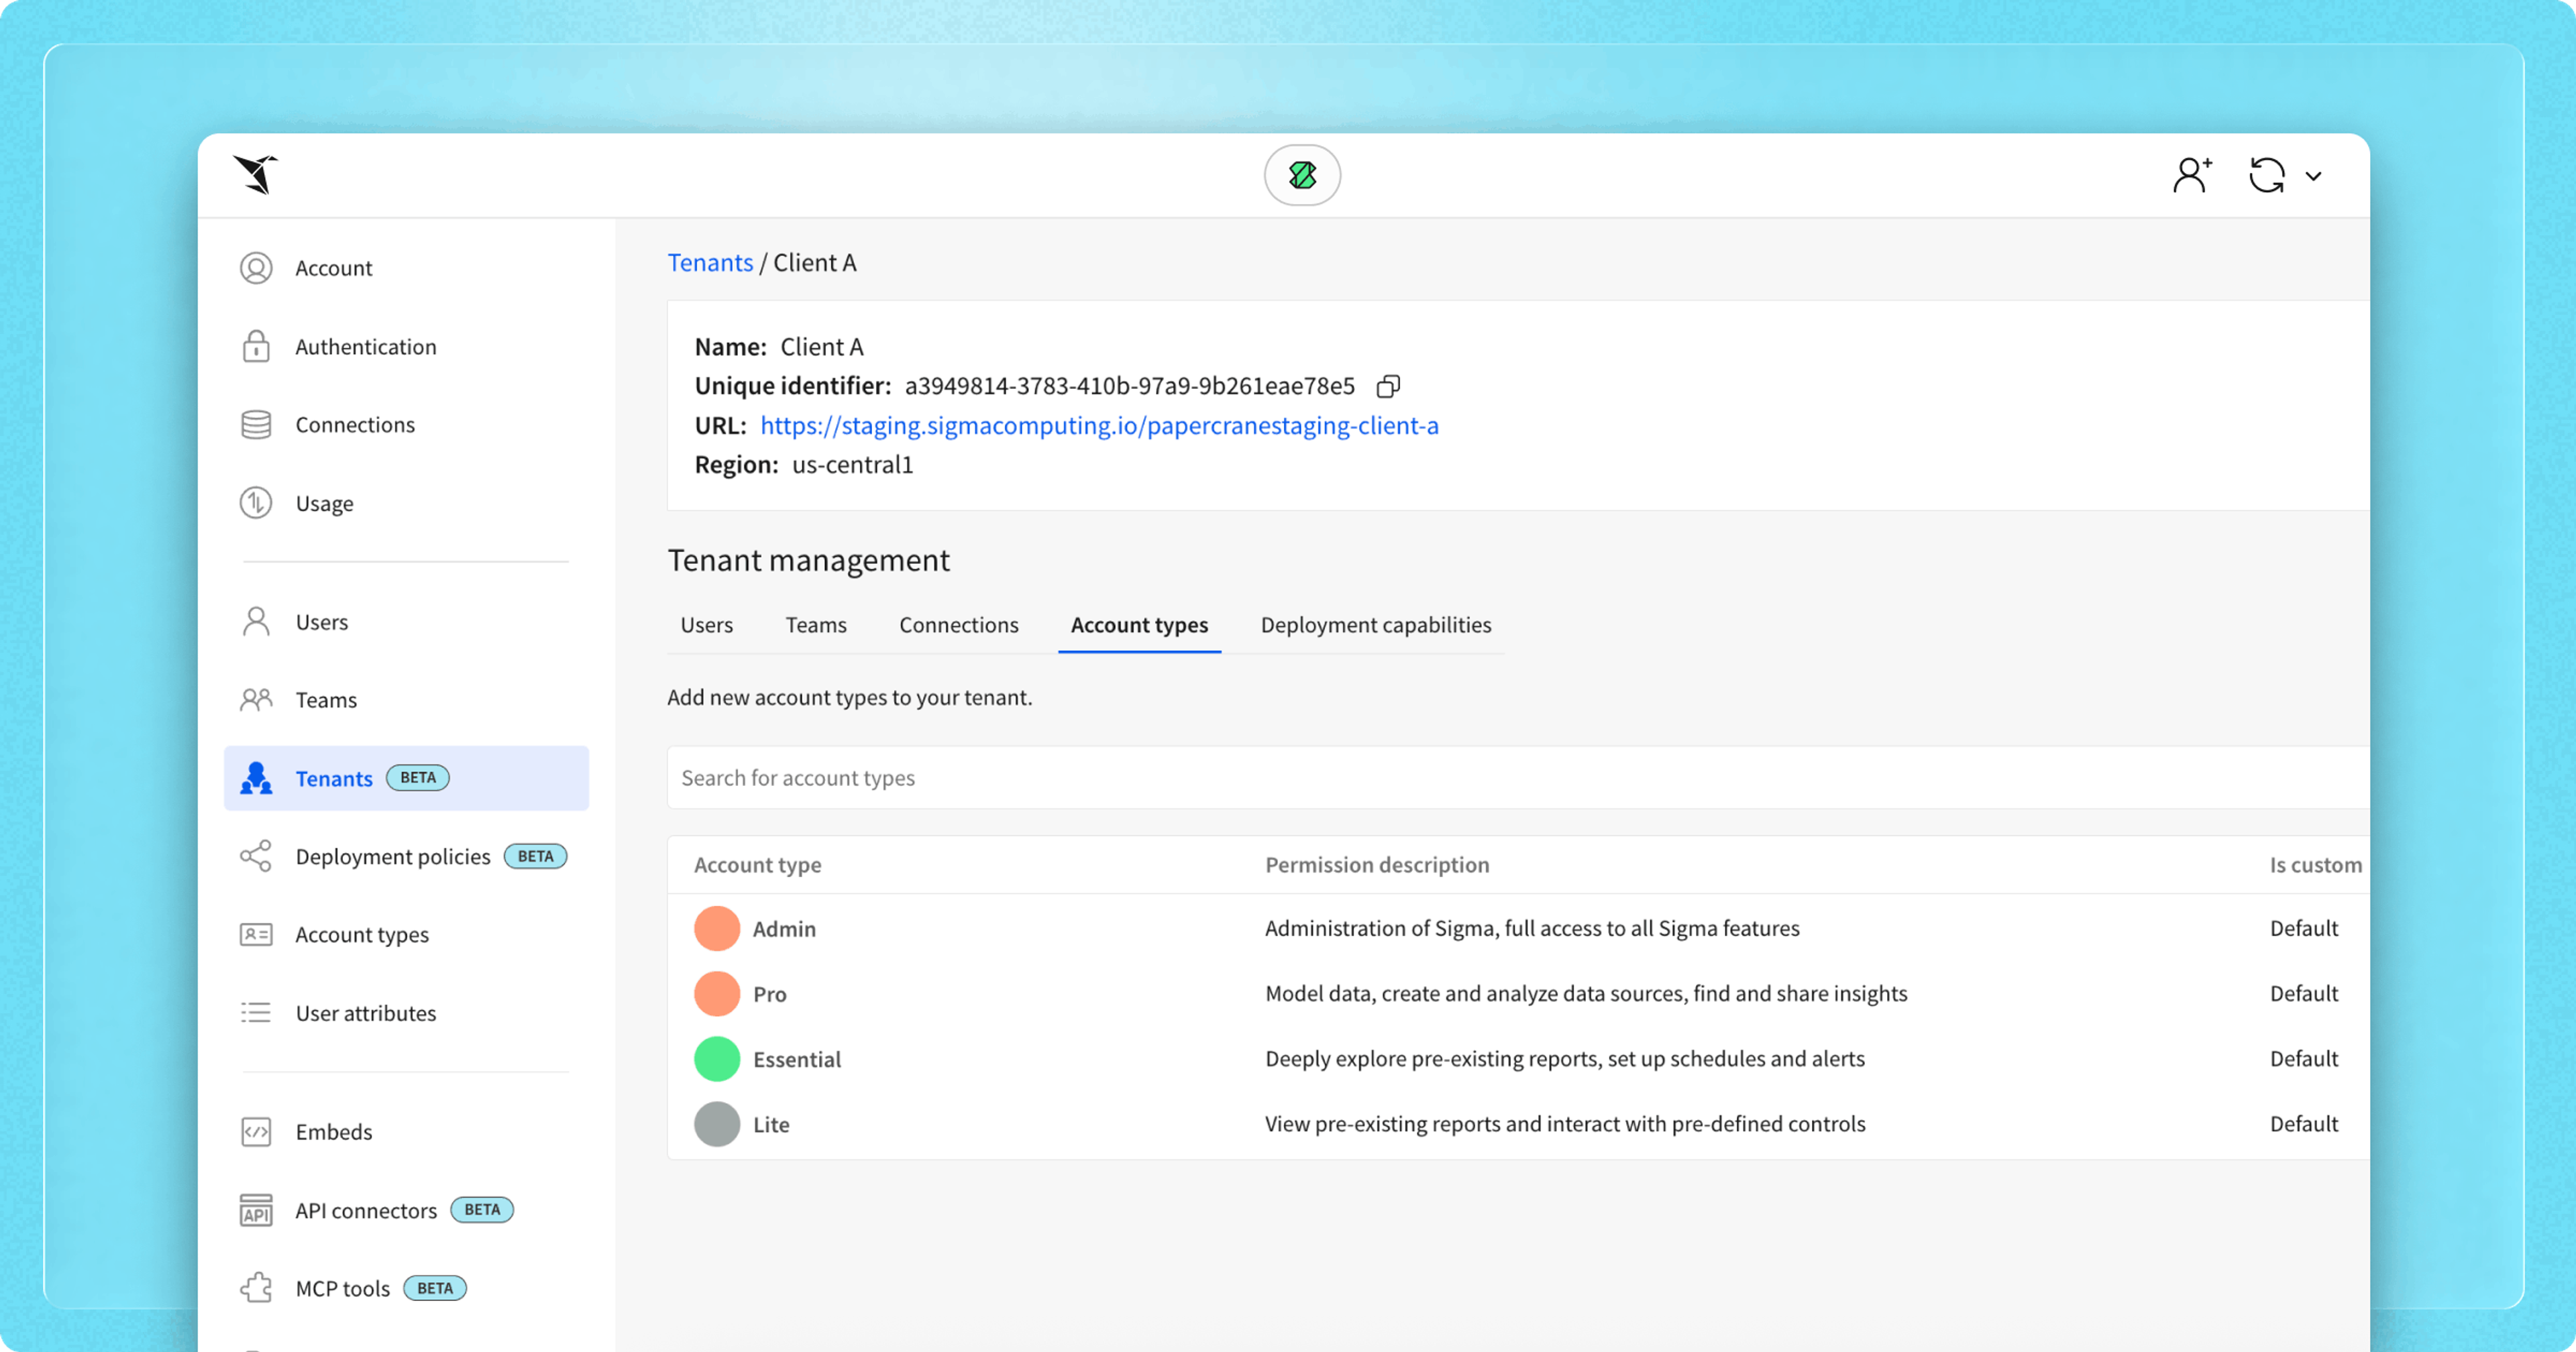Open Account types in sidebar
Screen dimensions: 2576x1352
[406, 934]
